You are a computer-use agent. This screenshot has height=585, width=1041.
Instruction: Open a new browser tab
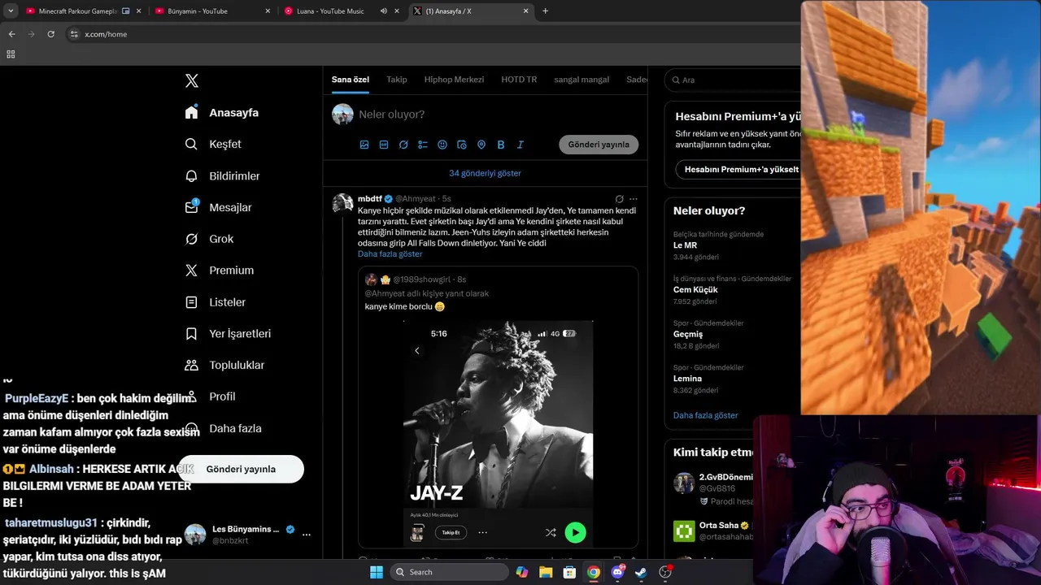(x=545, y=11)
